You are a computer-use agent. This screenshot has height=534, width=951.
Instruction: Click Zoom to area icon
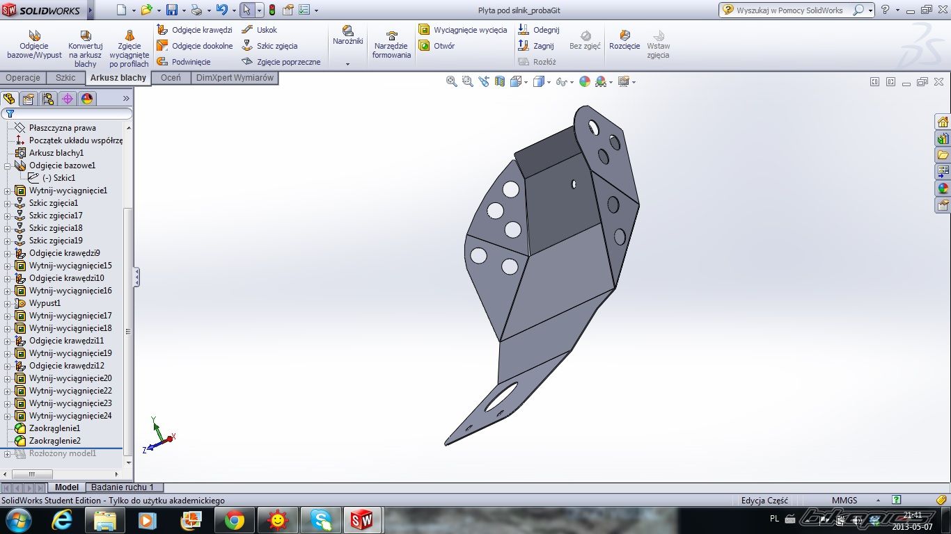(468, 81)
